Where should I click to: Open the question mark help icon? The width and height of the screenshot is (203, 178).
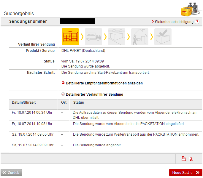coord(197,22)
